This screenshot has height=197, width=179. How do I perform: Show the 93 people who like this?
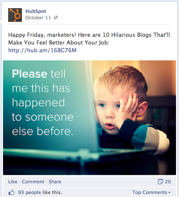coord(40,192)
